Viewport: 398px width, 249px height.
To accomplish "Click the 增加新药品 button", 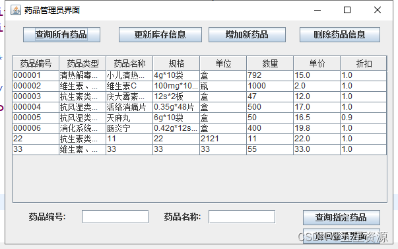I will [x=247, y=34].
